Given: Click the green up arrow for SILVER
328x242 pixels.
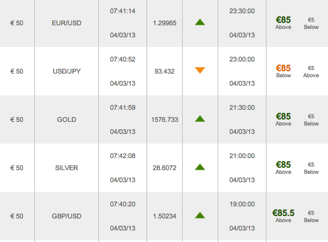Looking at the screenshot, I should (200, 167).
